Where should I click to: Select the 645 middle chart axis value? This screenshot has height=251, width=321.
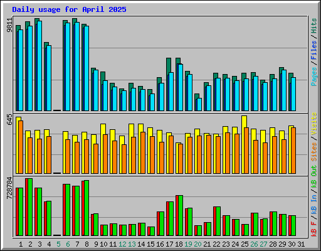9,120
